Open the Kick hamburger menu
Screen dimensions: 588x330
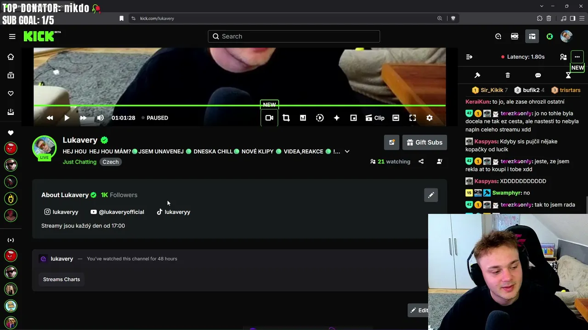12,36
